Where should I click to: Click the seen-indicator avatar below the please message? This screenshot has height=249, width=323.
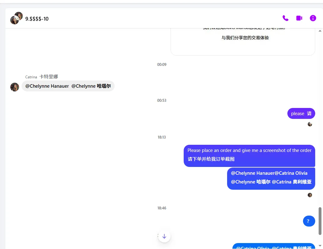click(310, 124)
